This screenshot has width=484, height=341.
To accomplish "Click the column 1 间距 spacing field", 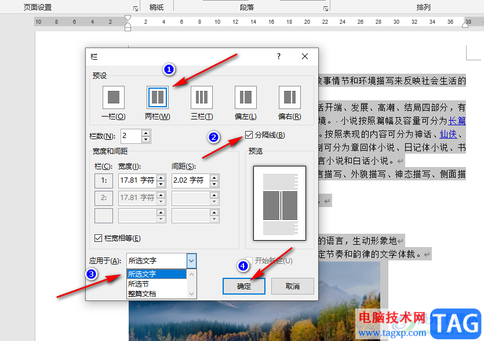I will point(191,180).
